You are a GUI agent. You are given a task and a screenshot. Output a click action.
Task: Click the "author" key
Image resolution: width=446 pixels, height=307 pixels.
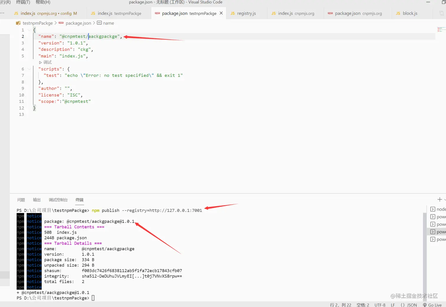[x=49, y=88]
